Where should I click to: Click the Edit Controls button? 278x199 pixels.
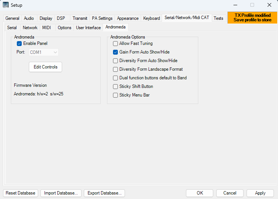click(x=45, y=67)
